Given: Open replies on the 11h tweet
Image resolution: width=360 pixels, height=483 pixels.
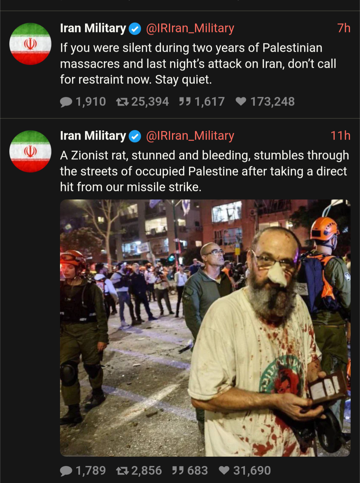Looking at the screenshot, I should pos(83,471).
